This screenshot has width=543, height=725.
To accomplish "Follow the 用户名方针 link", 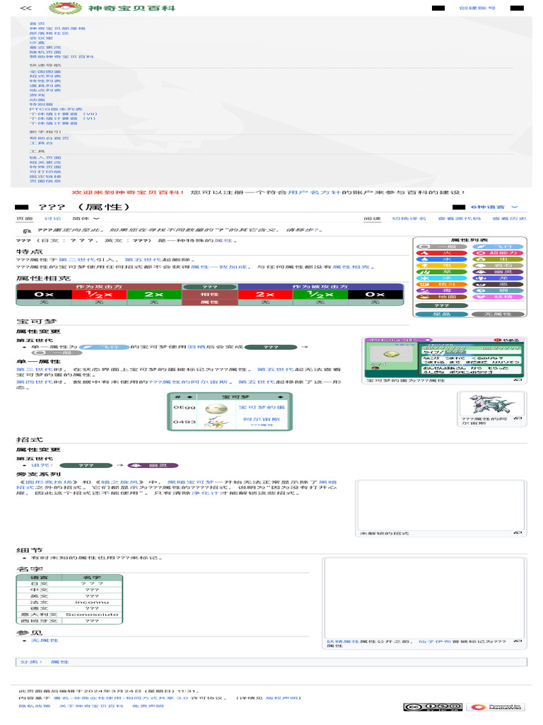I will coord(314,193).
